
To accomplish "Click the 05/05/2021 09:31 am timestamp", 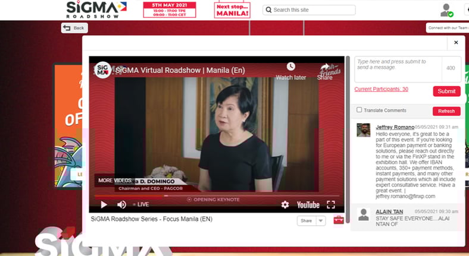I will tap(436, 127).
